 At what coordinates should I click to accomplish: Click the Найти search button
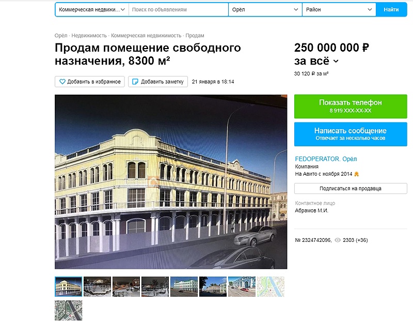point(391,9)
